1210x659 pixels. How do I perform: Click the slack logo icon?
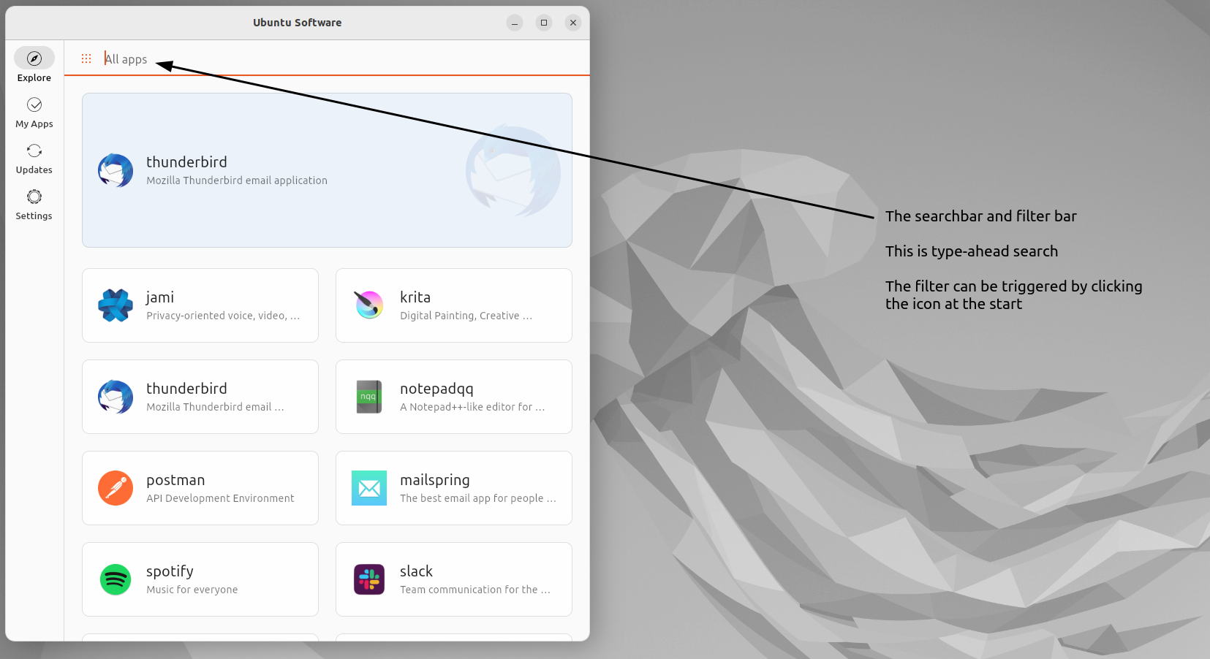click(369, 579)
